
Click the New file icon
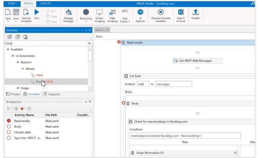coord(8,12)
